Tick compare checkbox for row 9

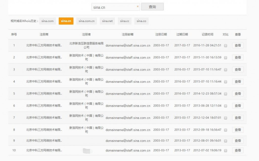click(225, 141)
